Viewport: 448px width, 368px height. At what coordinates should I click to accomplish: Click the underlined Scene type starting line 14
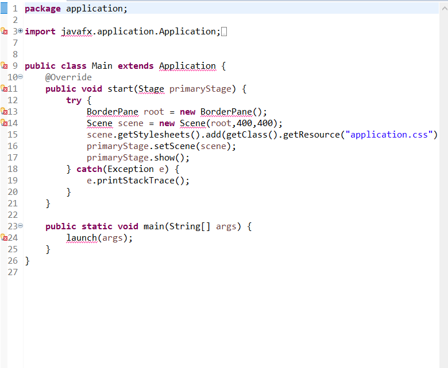100,123
